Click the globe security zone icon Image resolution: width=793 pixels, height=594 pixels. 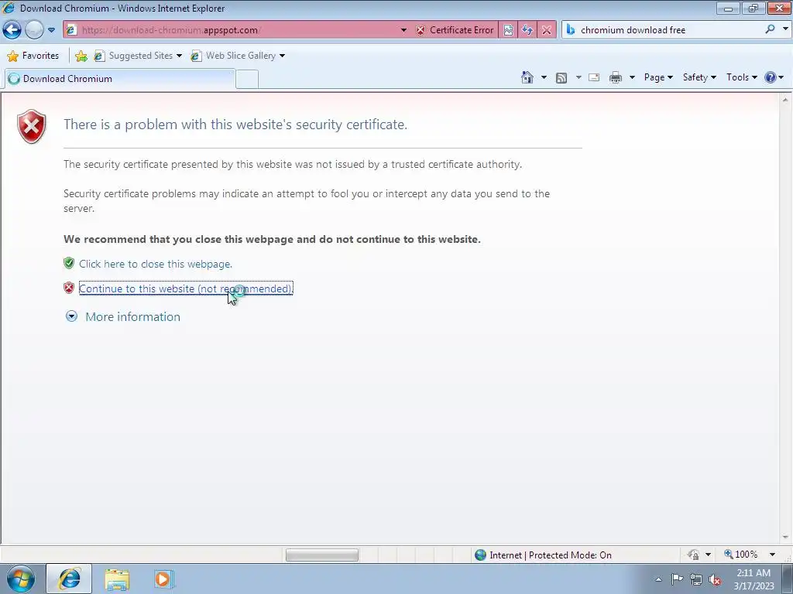(480, 555)
